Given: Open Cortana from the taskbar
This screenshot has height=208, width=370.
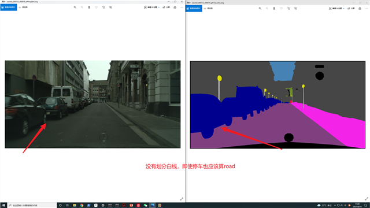Looking at the screenshot, I should point(60,206).
